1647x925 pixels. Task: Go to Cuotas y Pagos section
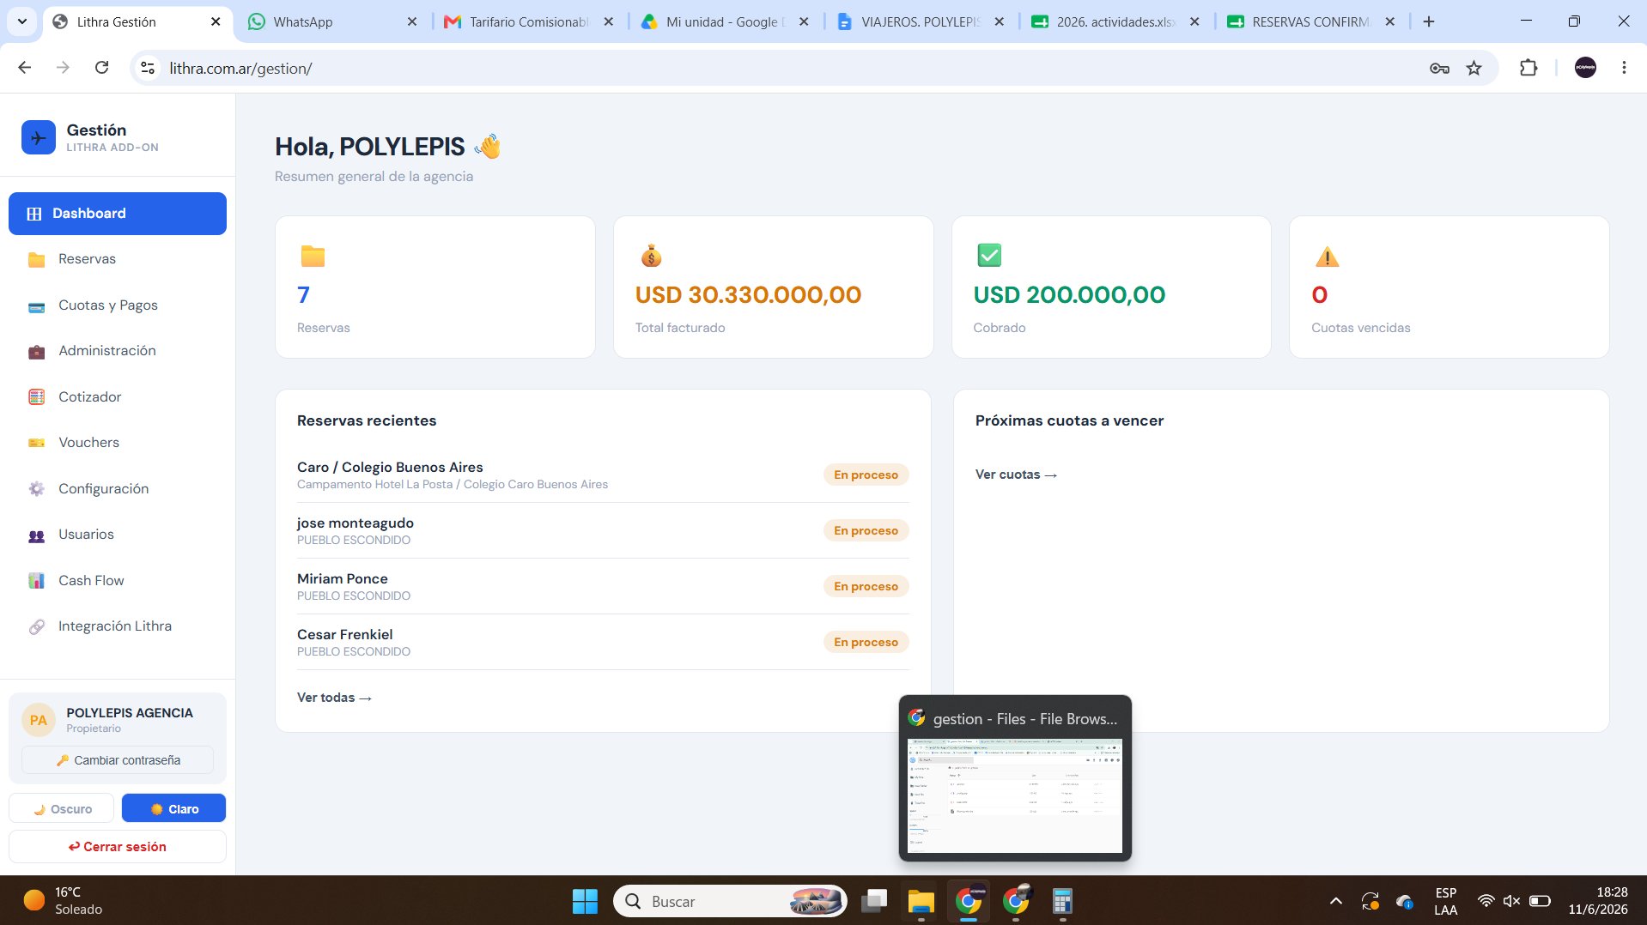point(118,305)
